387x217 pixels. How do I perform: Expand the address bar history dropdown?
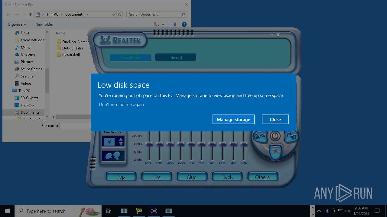click(113, 14)
